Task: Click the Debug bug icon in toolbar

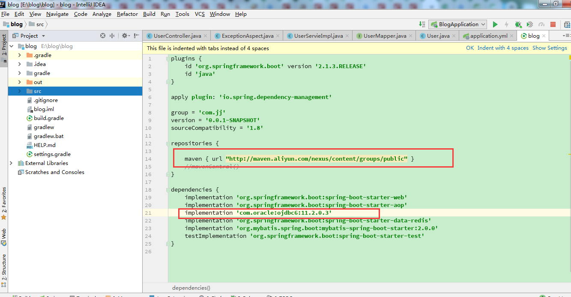Action: click(518, 24)
